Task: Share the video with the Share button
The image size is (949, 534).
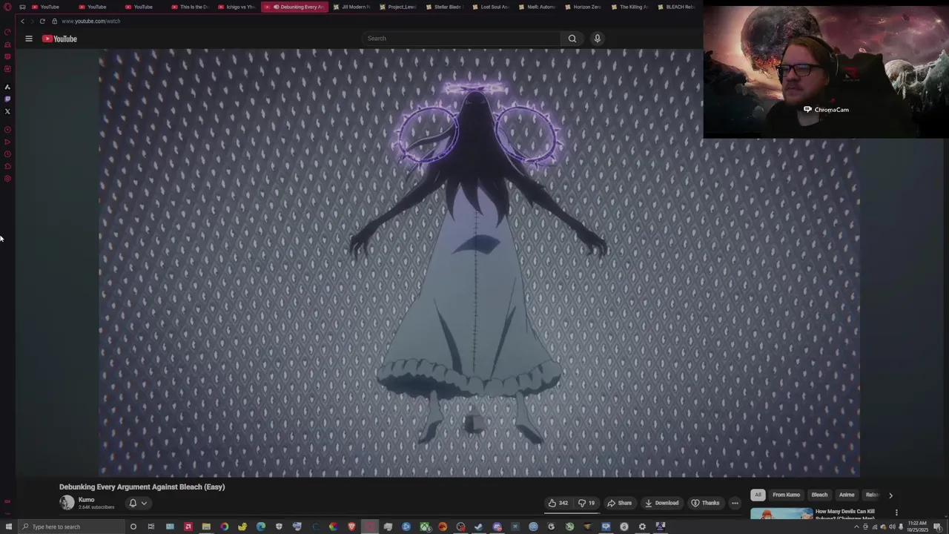Action: pyautogui.click(x=619, y=503)
